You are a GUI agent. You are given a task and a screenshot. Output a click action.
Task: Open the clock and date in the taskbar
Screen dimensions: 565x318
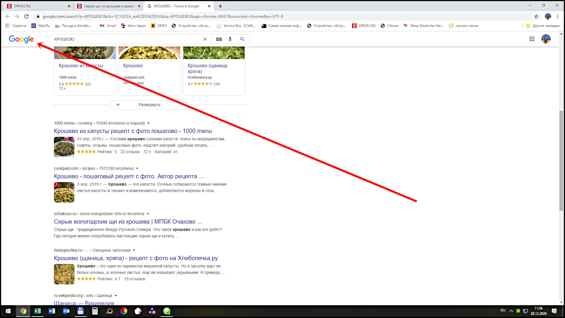(x=539, y=311)
